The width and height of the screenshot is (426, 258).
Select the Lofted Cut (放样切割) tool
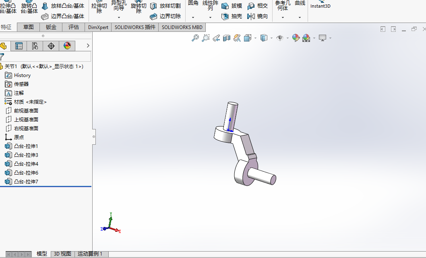click(x=165, y=6)
